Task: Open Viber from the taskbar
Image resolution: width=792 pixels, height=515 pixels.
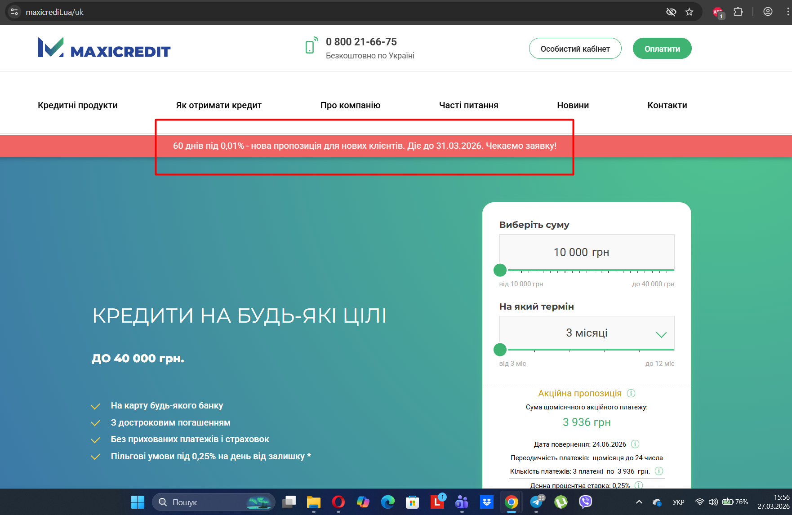Action: pos(586,502)
